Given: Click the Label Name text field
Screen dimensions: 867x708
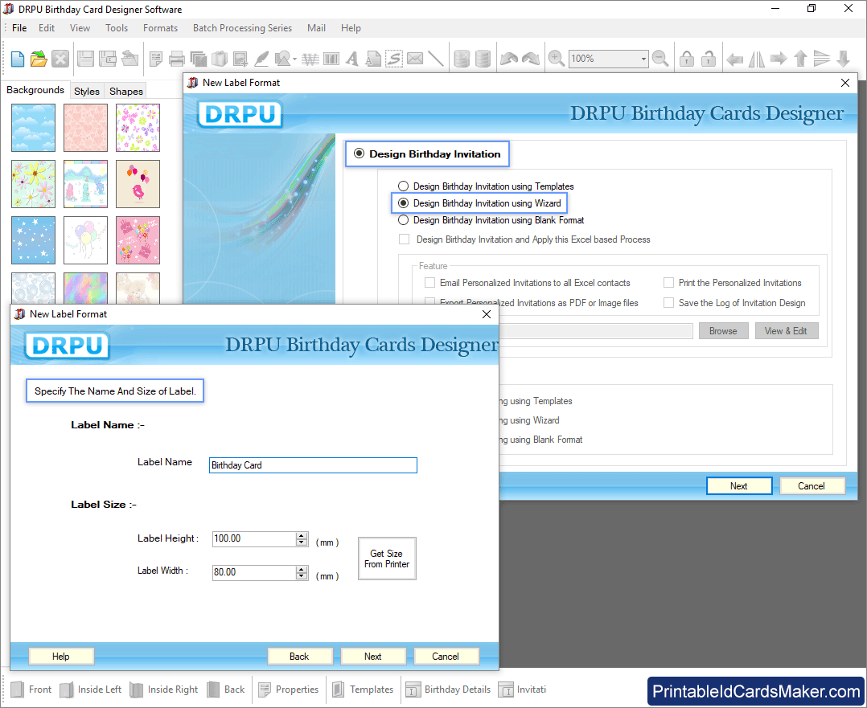Looking at the screenshot, I should [313, 465].
